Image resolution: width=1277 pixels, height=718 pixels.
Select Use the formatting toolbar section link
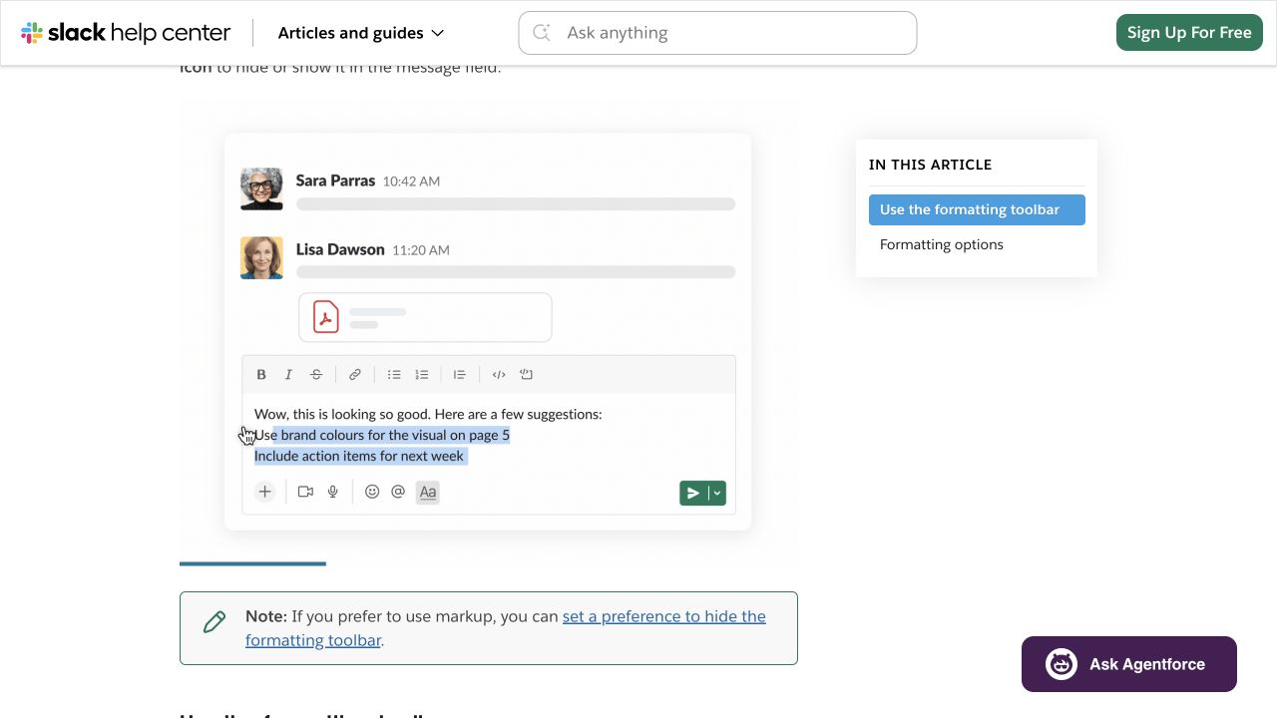click(977, 209)
